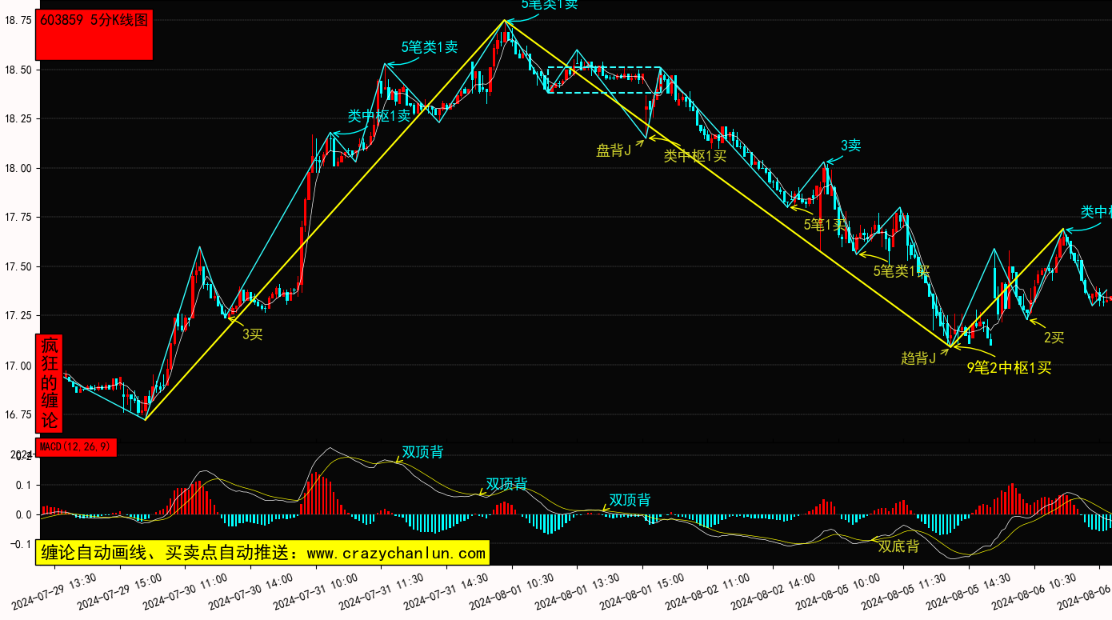Image resolution: width=1112 pixels, height=620 pixels.
Task: Click the 17.50 price axis label
Action: coord(18,267)
